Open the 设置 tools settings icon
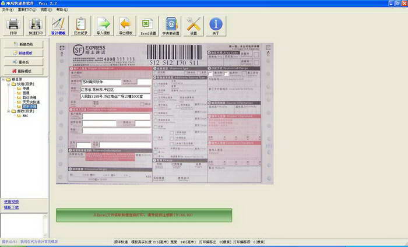408x247 pixels. click(194, 26)
